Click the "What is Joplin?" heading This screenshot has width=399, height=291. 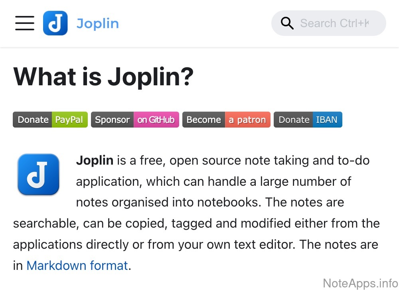[103, 77]
